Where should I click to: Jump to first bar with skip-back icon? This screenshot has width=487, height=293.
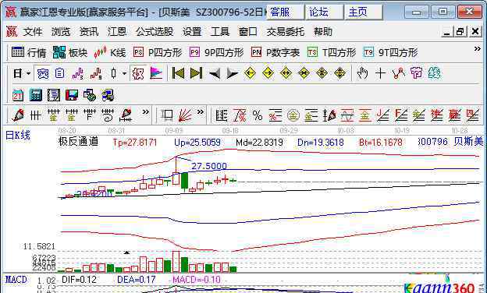pyautogui.click(x=178, y=73)
